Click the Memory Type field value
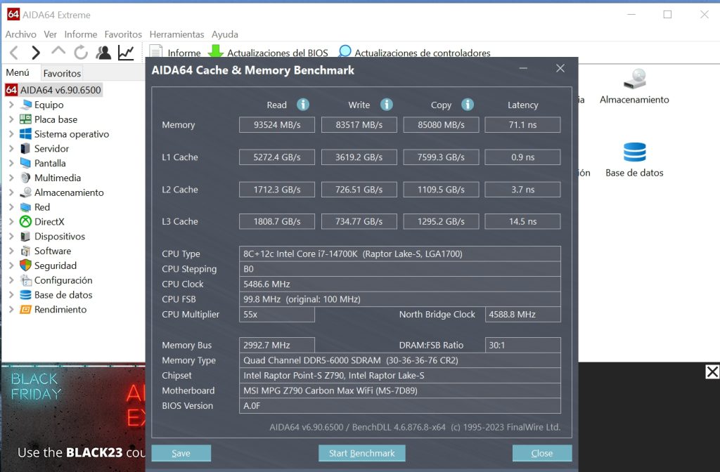This screenshot has width=720, height=472. (399, 360)
